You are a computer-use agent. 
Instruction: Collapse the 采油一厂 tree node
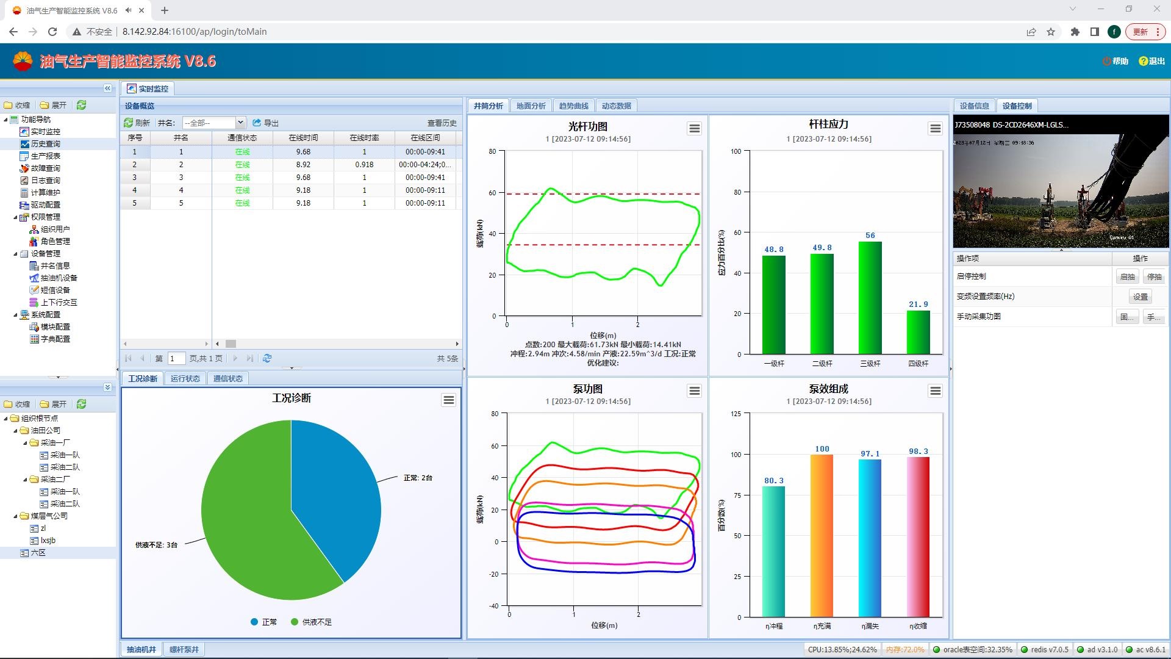(26, 443)
